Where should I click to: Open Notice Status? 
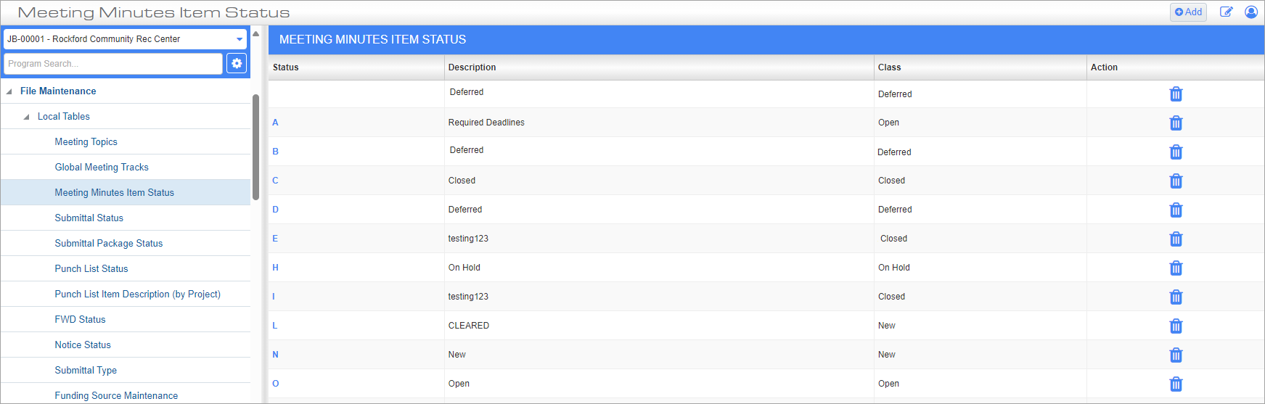click(x=83, y=345)
